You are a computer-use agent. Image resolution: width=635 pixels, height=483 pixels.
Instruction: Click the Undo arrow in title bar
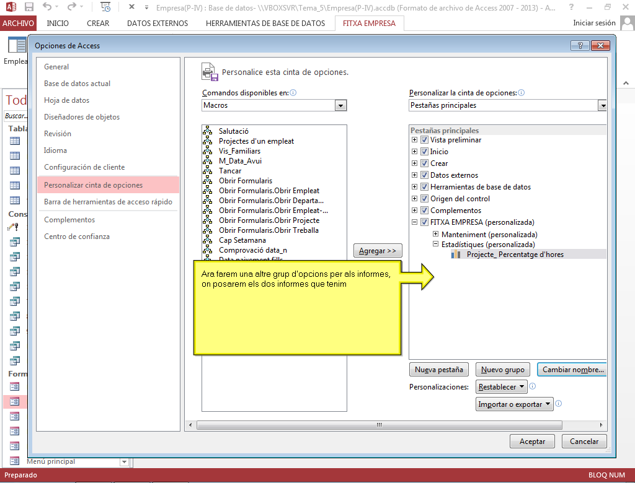point(47,7)
